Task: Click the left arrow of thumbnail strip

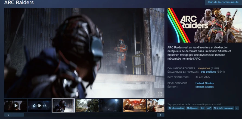Action: pyautogui.click(x=8, y=115)
